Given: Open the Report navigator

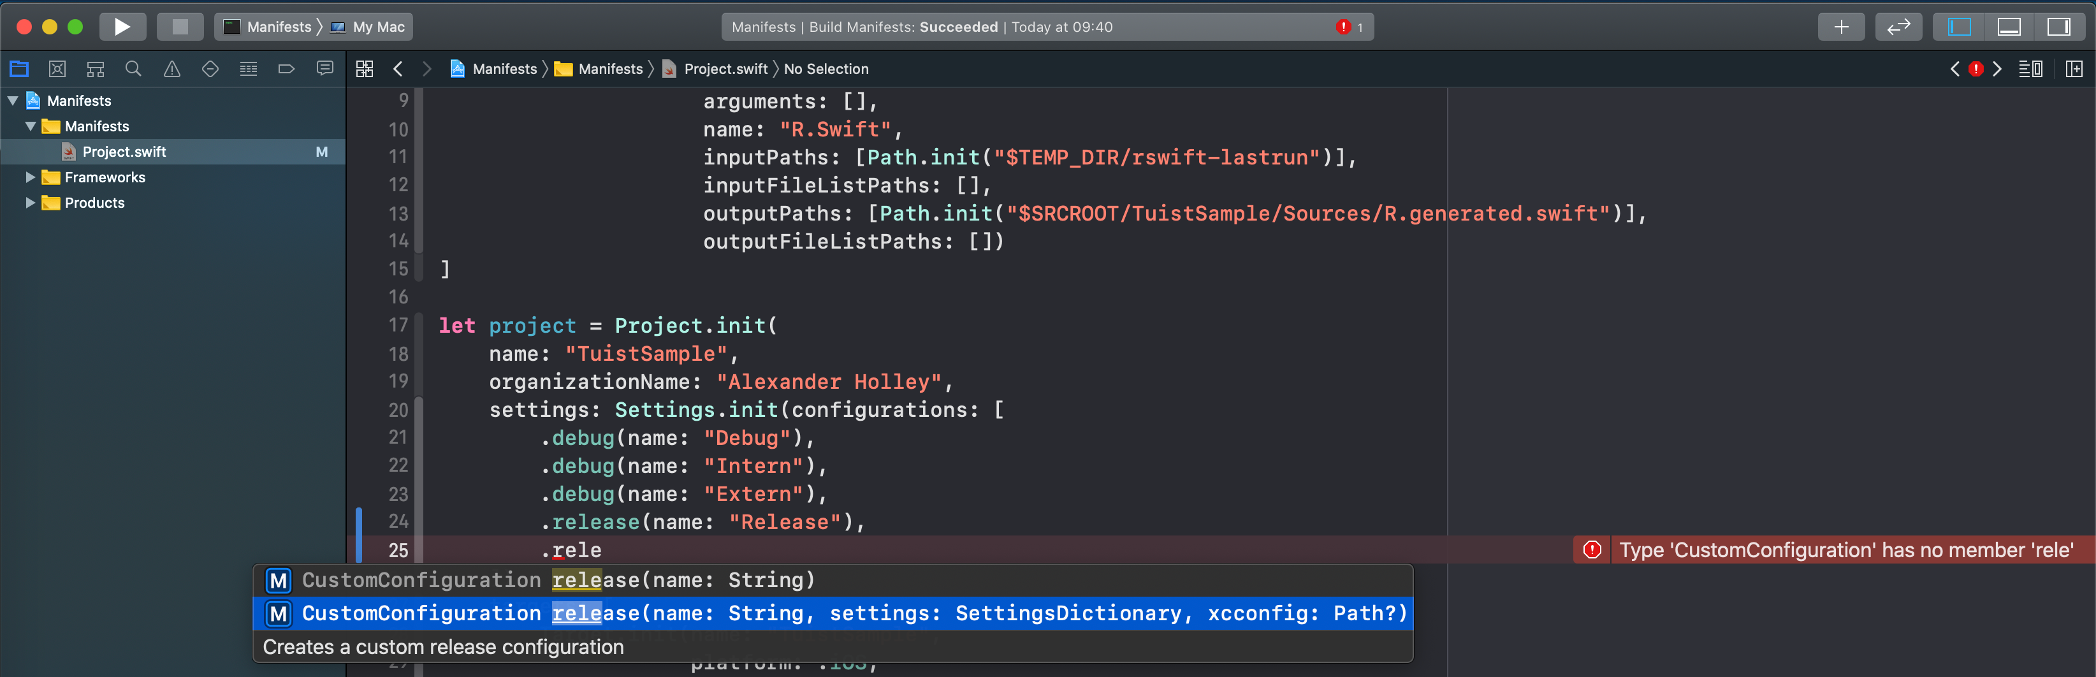Looking at the screenshot, I should coord(324,69).
